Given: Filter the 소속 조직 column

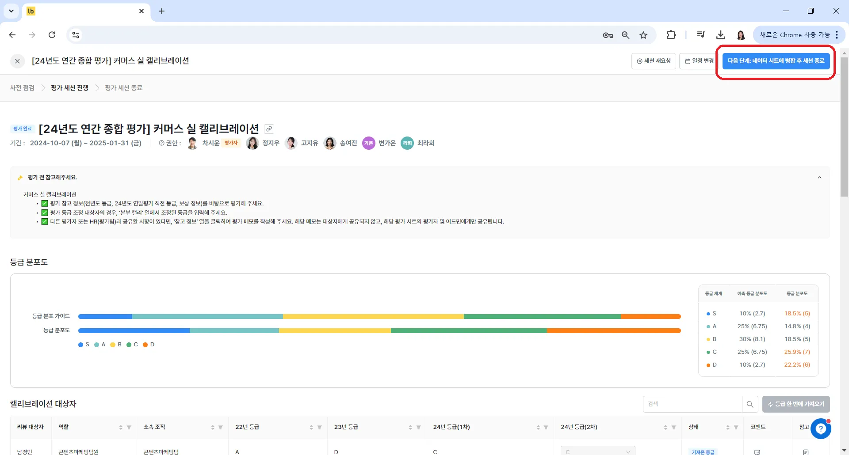Looking at the screenshot, I should pos(221,427).
